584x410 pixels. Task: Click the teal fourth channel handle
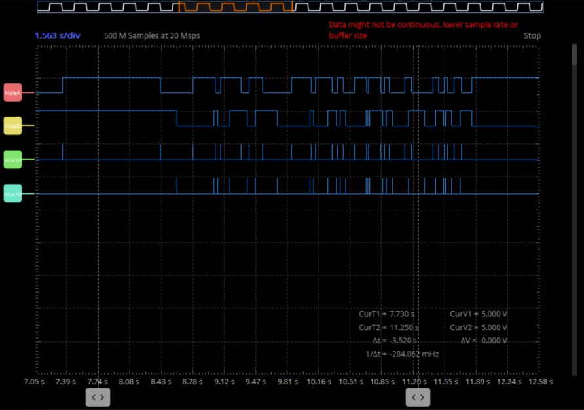coord(13,194)
